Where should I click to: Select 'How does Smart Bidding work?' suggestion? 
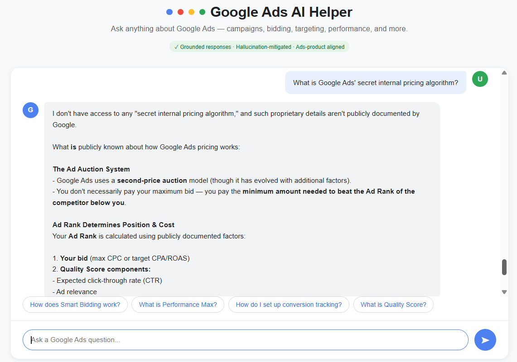click(x=75, y=305)
